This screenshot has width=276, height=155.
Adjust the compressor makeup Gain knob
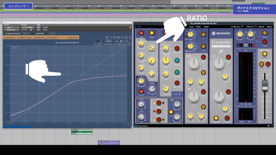(x=152, y=61)
